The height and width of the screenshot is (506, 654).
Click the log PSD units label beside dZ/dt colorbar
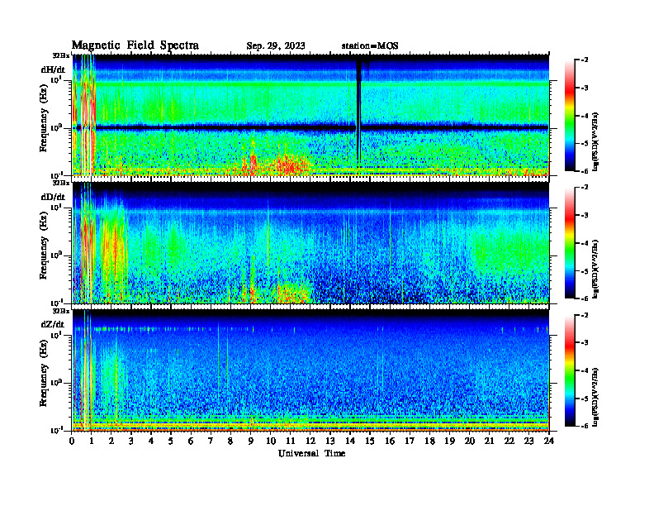click(x=595, y=397)
